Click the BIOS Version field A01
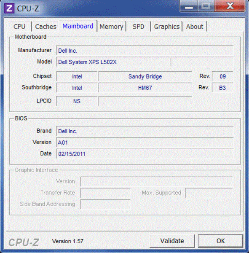Screen dimensions: 249x253 [145, 143]
